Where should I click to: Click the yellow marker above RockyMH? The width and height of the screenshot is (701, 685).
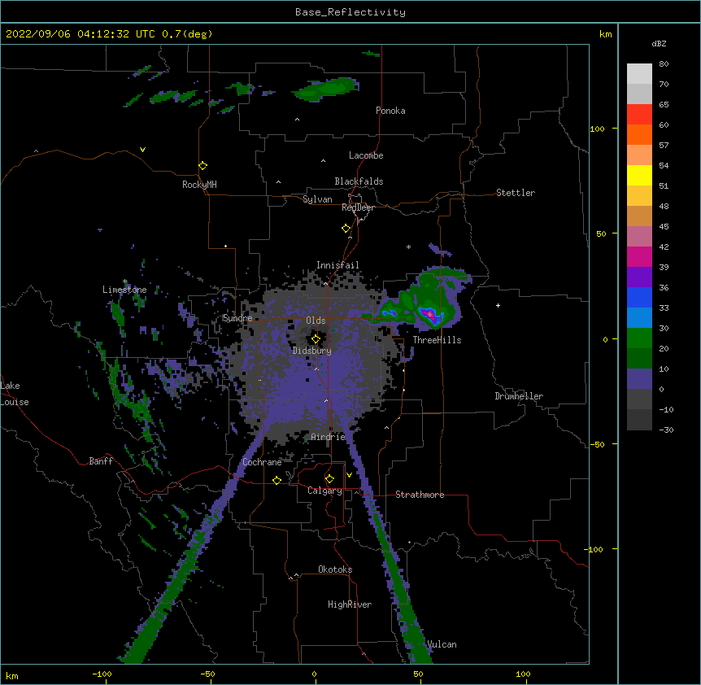[203, 166]
